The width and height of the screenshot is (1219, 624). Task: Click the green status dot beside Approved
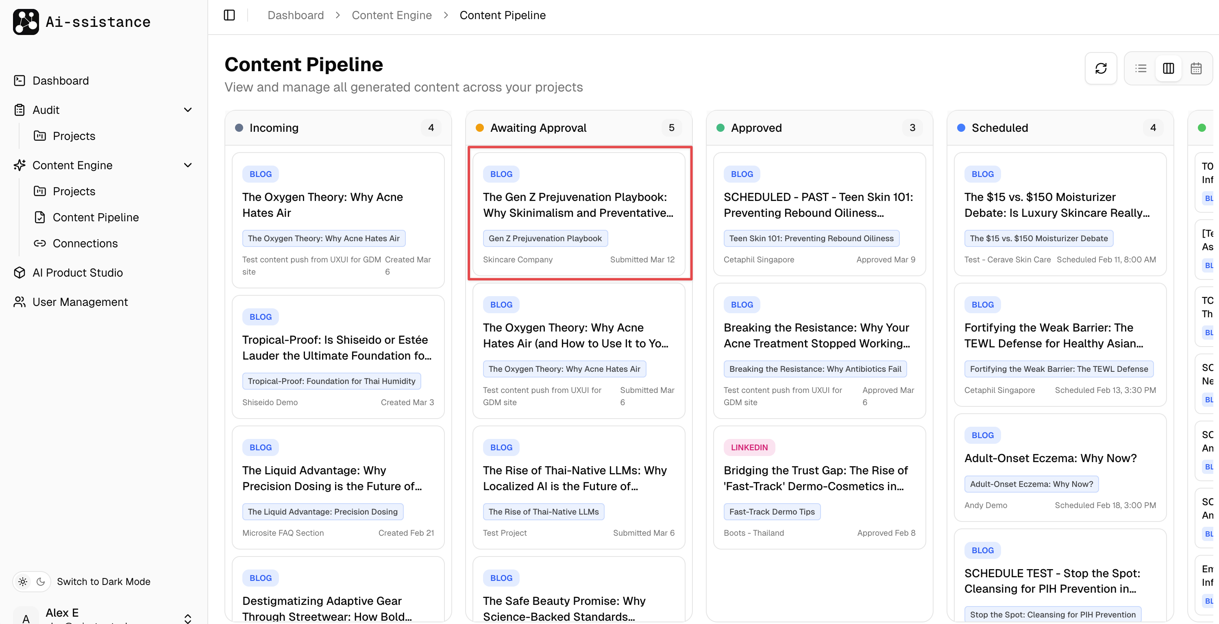click(x=721, y=127)
